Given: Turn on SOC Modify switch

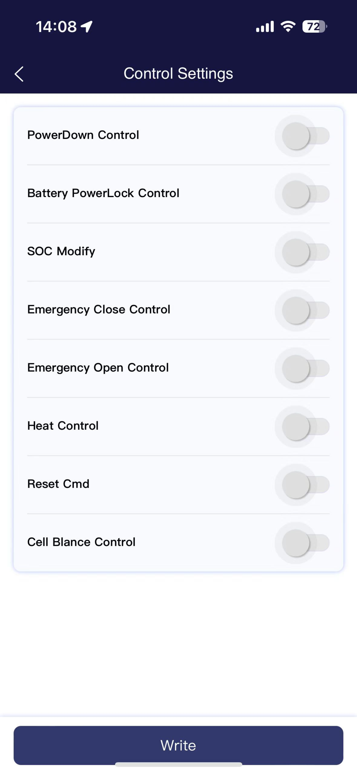Looking at the screenshot, I should pos(306,252).
